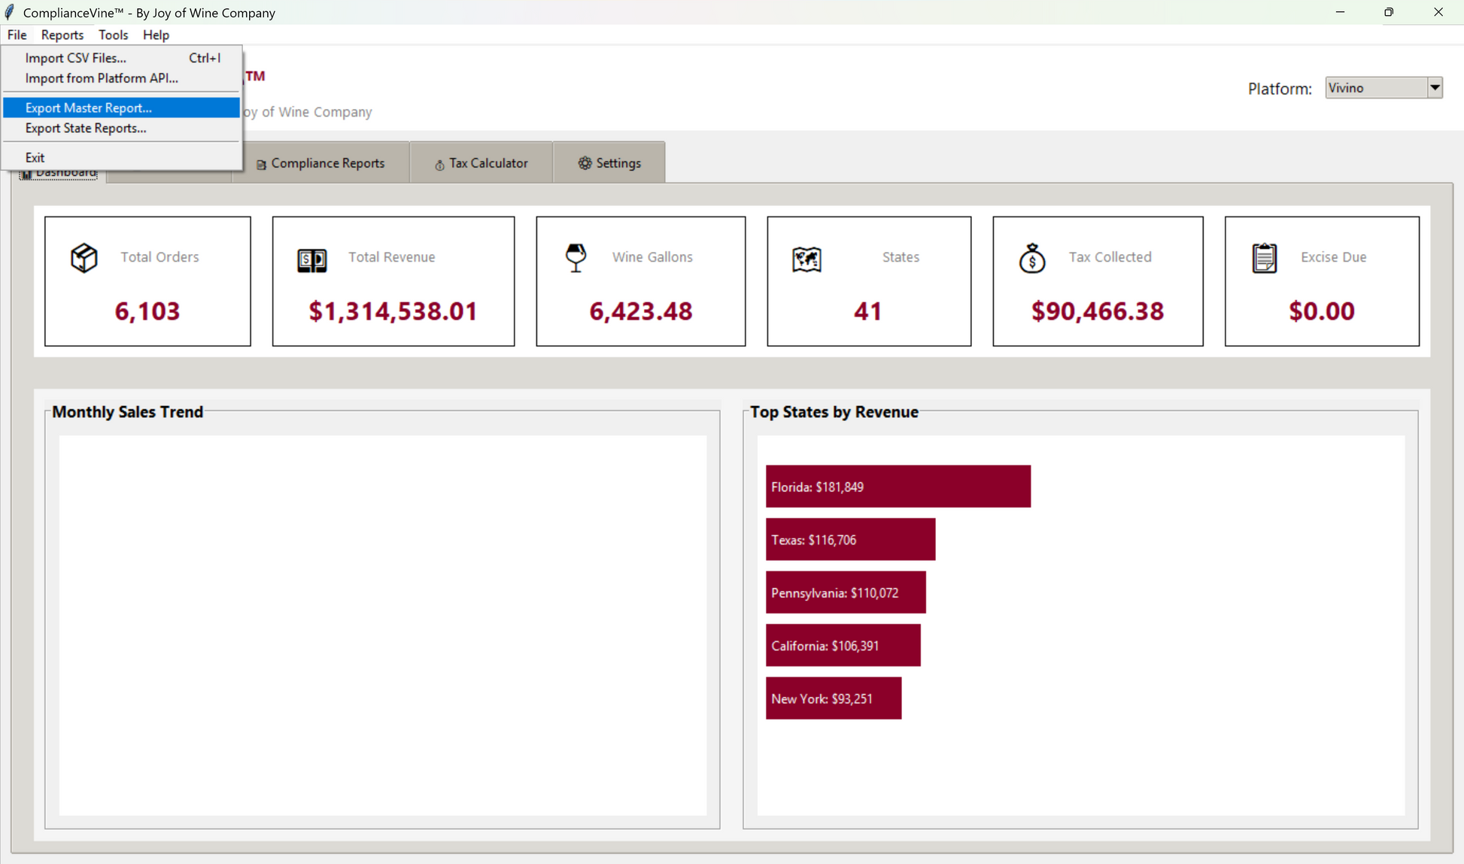Expand the Platform dropdown arrow
Screen dimensions: 1464x864
coord(1435,88)
